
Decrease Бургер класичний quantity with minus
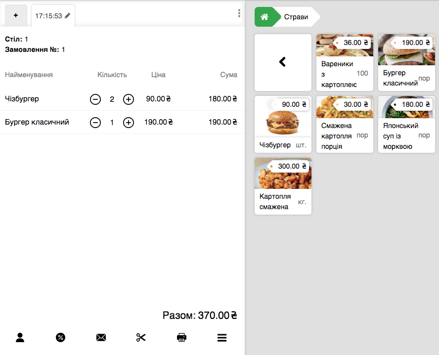[x=95, y=123]
